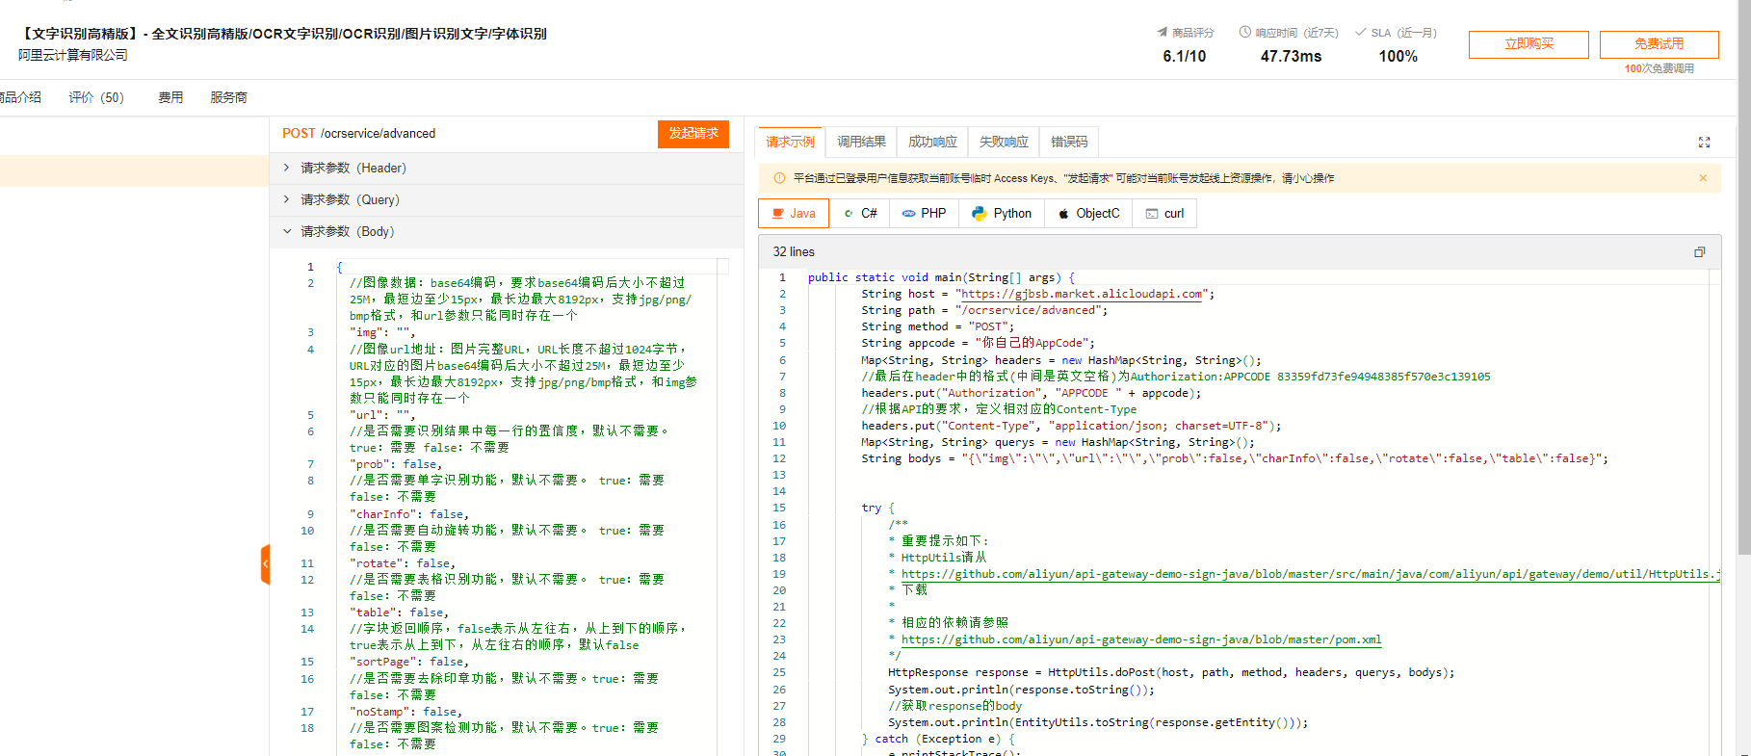Screen dimensions: 1751x756
Task: Open the 错误码 tab
Action: pos(1069,142)
